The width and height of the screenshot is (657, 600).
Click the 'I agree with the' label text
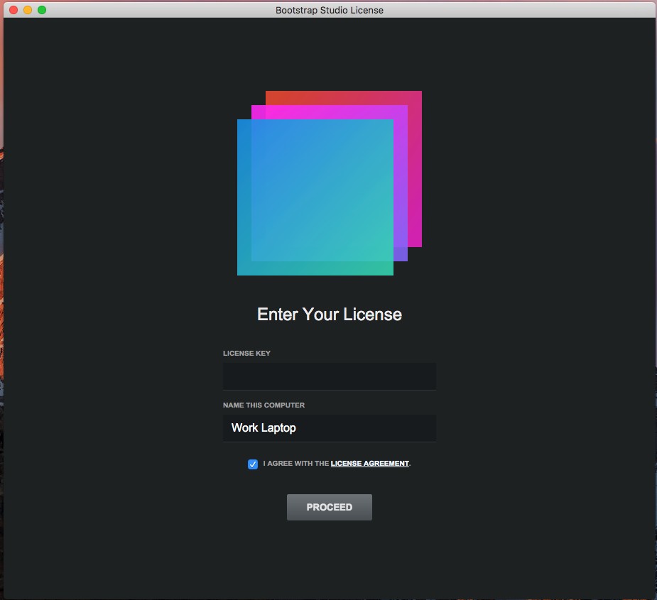295,464
